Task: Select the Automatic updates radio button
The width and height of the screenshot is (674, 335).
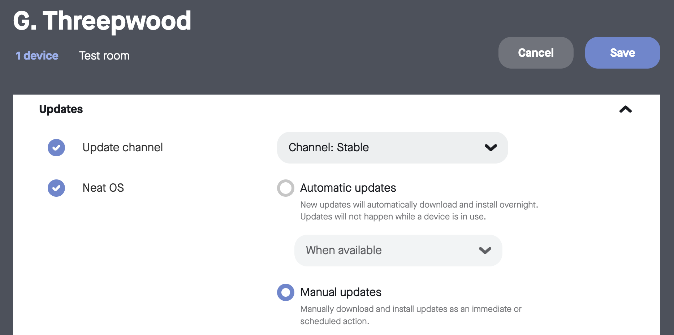Action: tap(286, 188)
